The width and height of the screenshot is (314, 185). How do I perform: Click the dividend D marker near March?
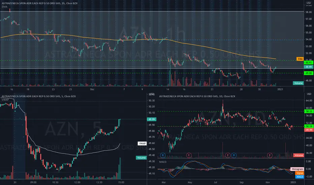click(163, 155)
